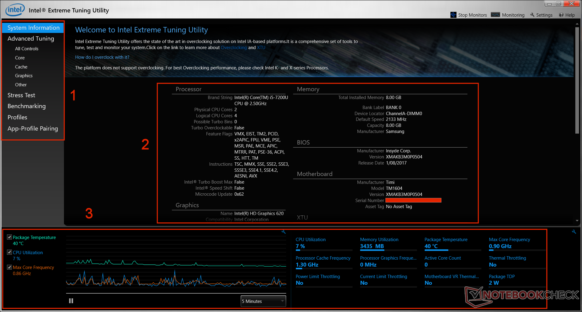Toggle the Max Core Frequency checkbox

click(x=9, y=267)
